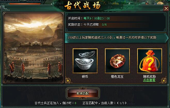170x108 pixels.
Task: Click the 取消匹配 cancel matching button
Action: pos(83,93)
